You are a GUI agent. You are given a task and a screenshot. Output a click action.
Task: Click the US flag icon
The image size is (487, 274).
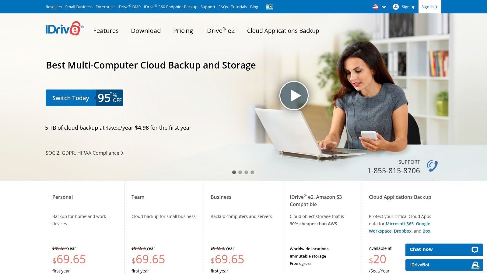[x=376, y=7]
